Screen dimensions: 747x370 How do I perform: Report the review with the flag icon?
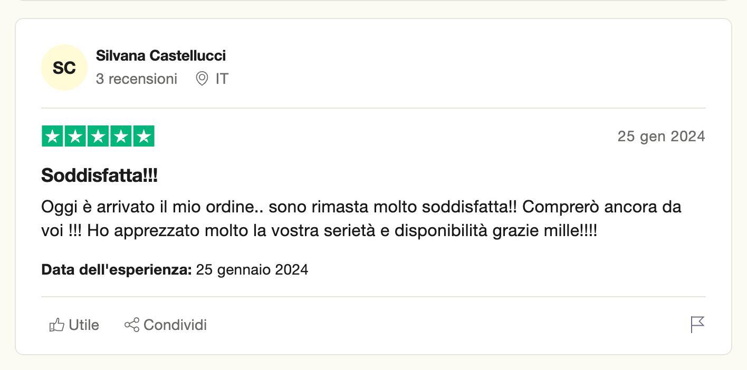697,325
